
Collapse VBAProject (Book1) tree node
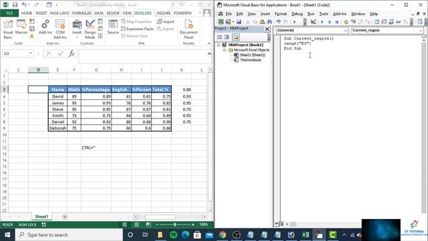219,45
